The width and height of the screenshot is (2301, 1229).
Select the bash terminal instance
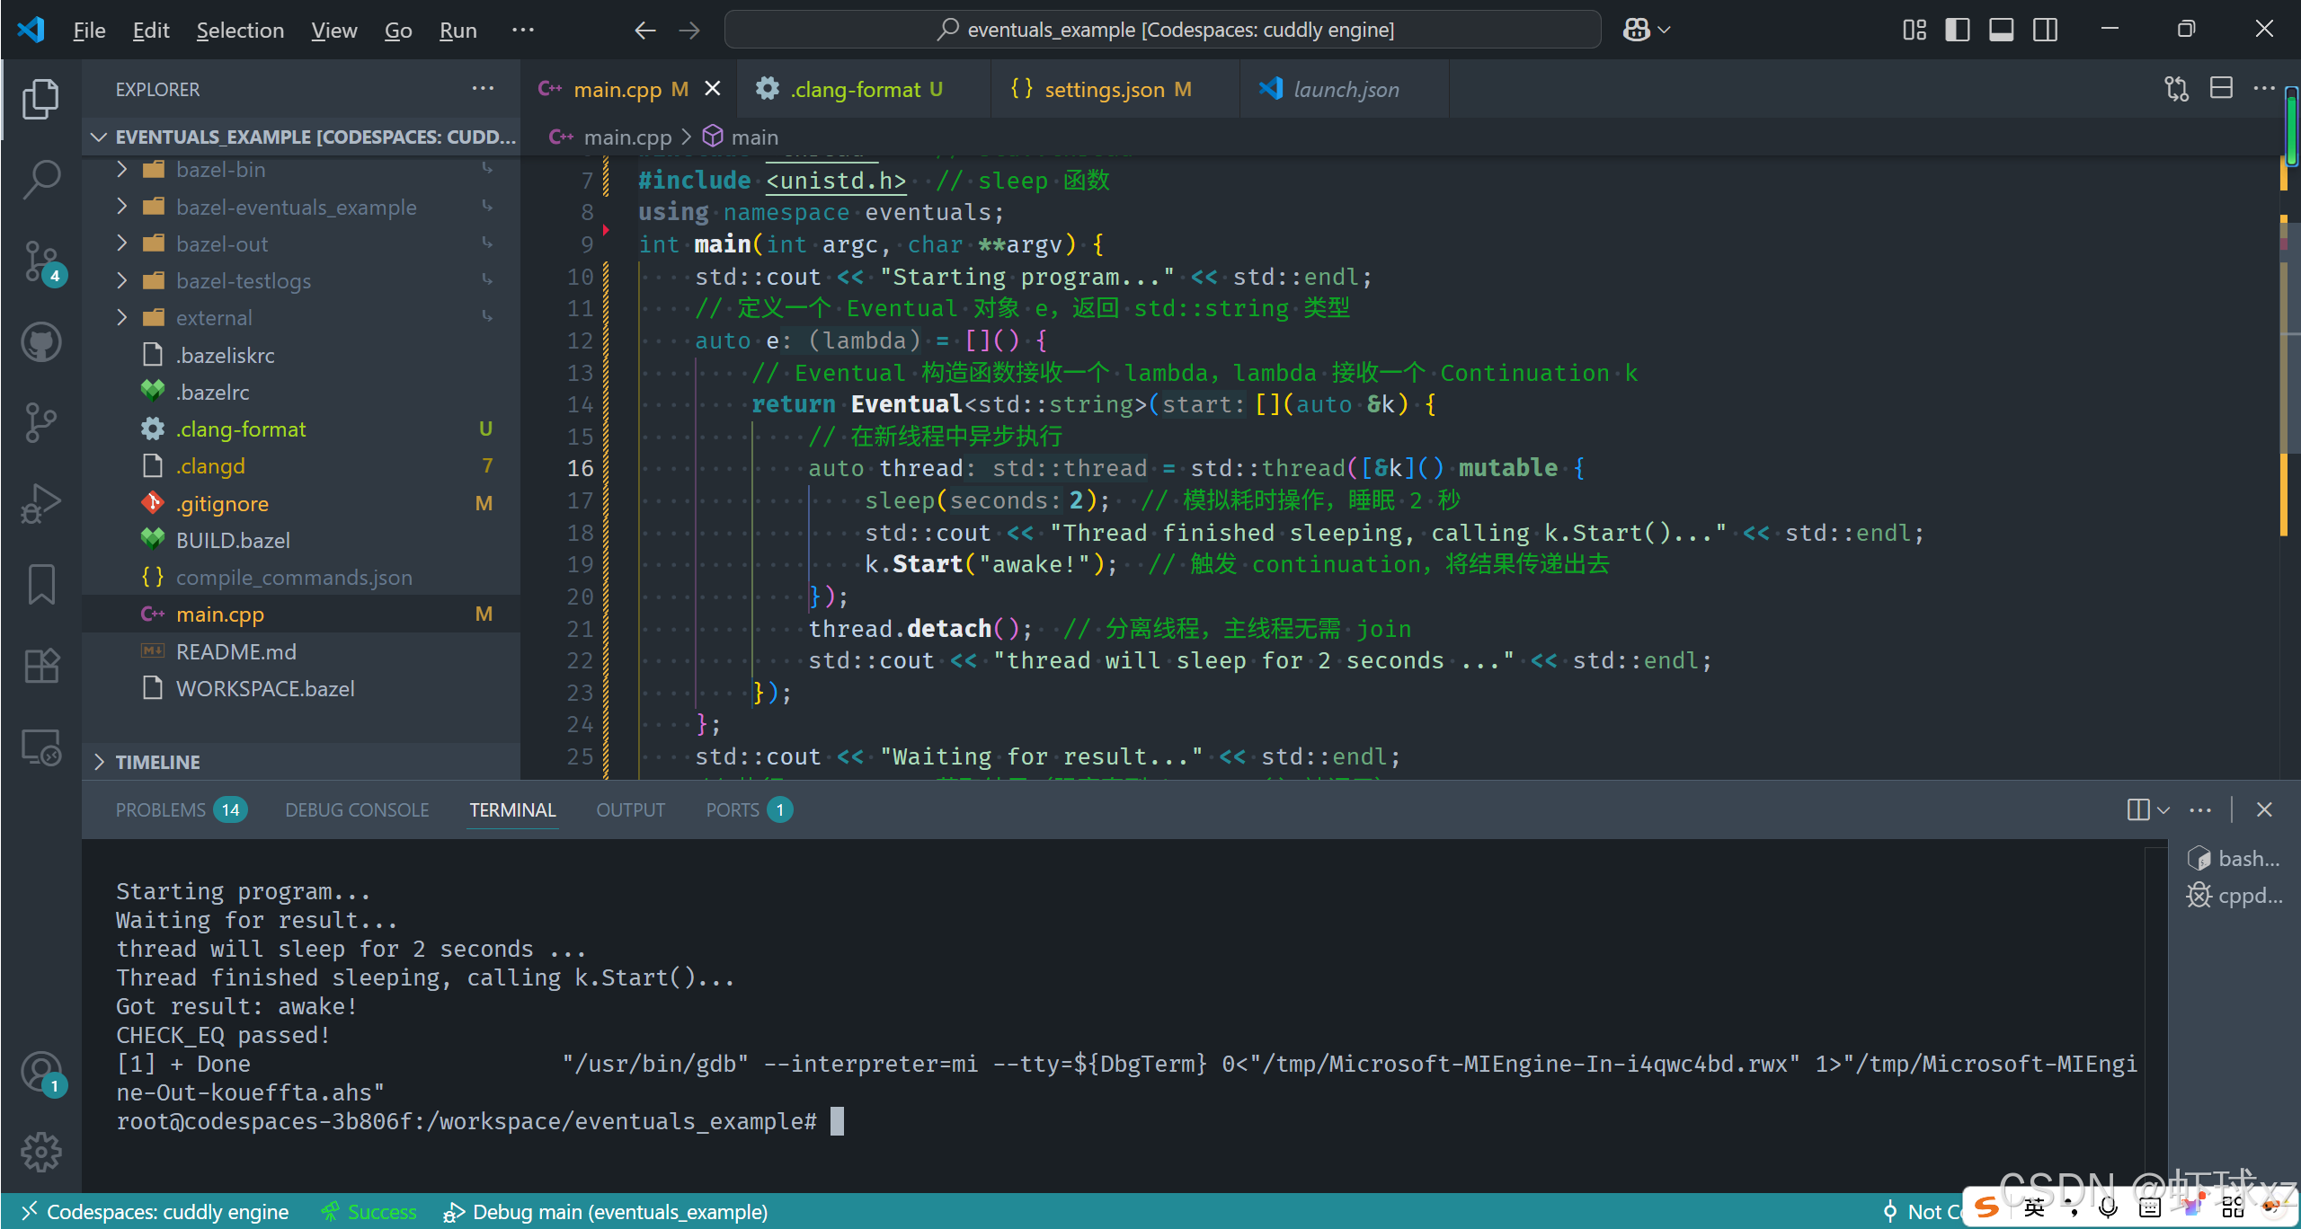click(x=2234, y=859)
